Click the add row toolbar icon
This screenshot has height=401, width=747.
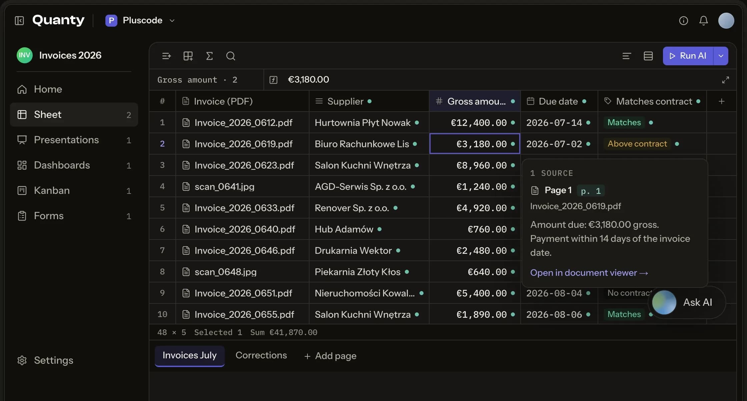coord(166,56)
